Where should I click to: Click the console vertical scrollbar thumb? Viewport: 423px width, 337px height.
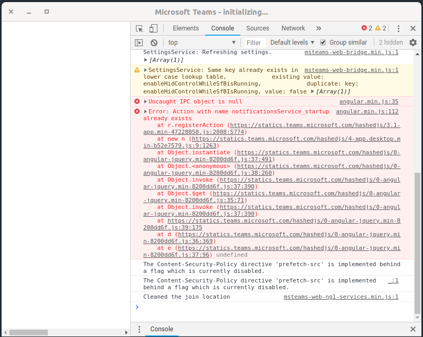[x=417, y=243]
